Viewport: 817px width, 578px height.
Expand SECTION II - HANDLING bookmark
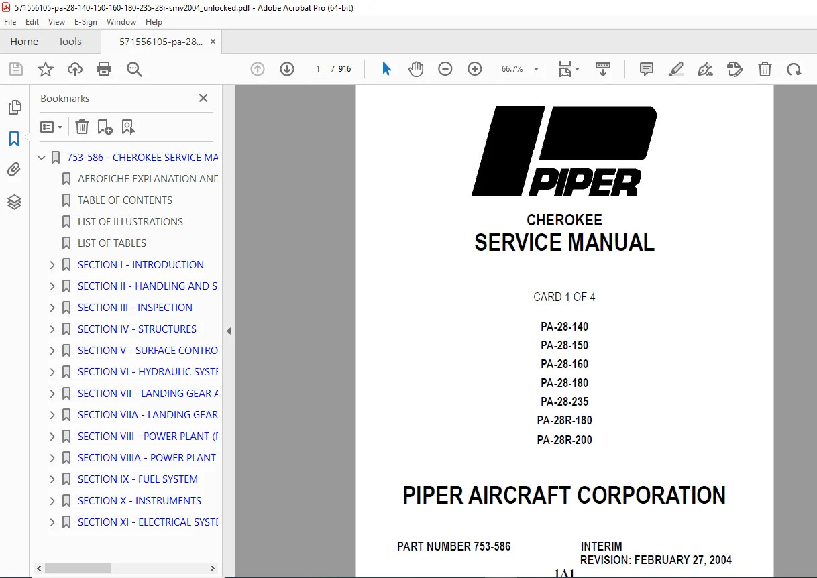pos(52,286)
